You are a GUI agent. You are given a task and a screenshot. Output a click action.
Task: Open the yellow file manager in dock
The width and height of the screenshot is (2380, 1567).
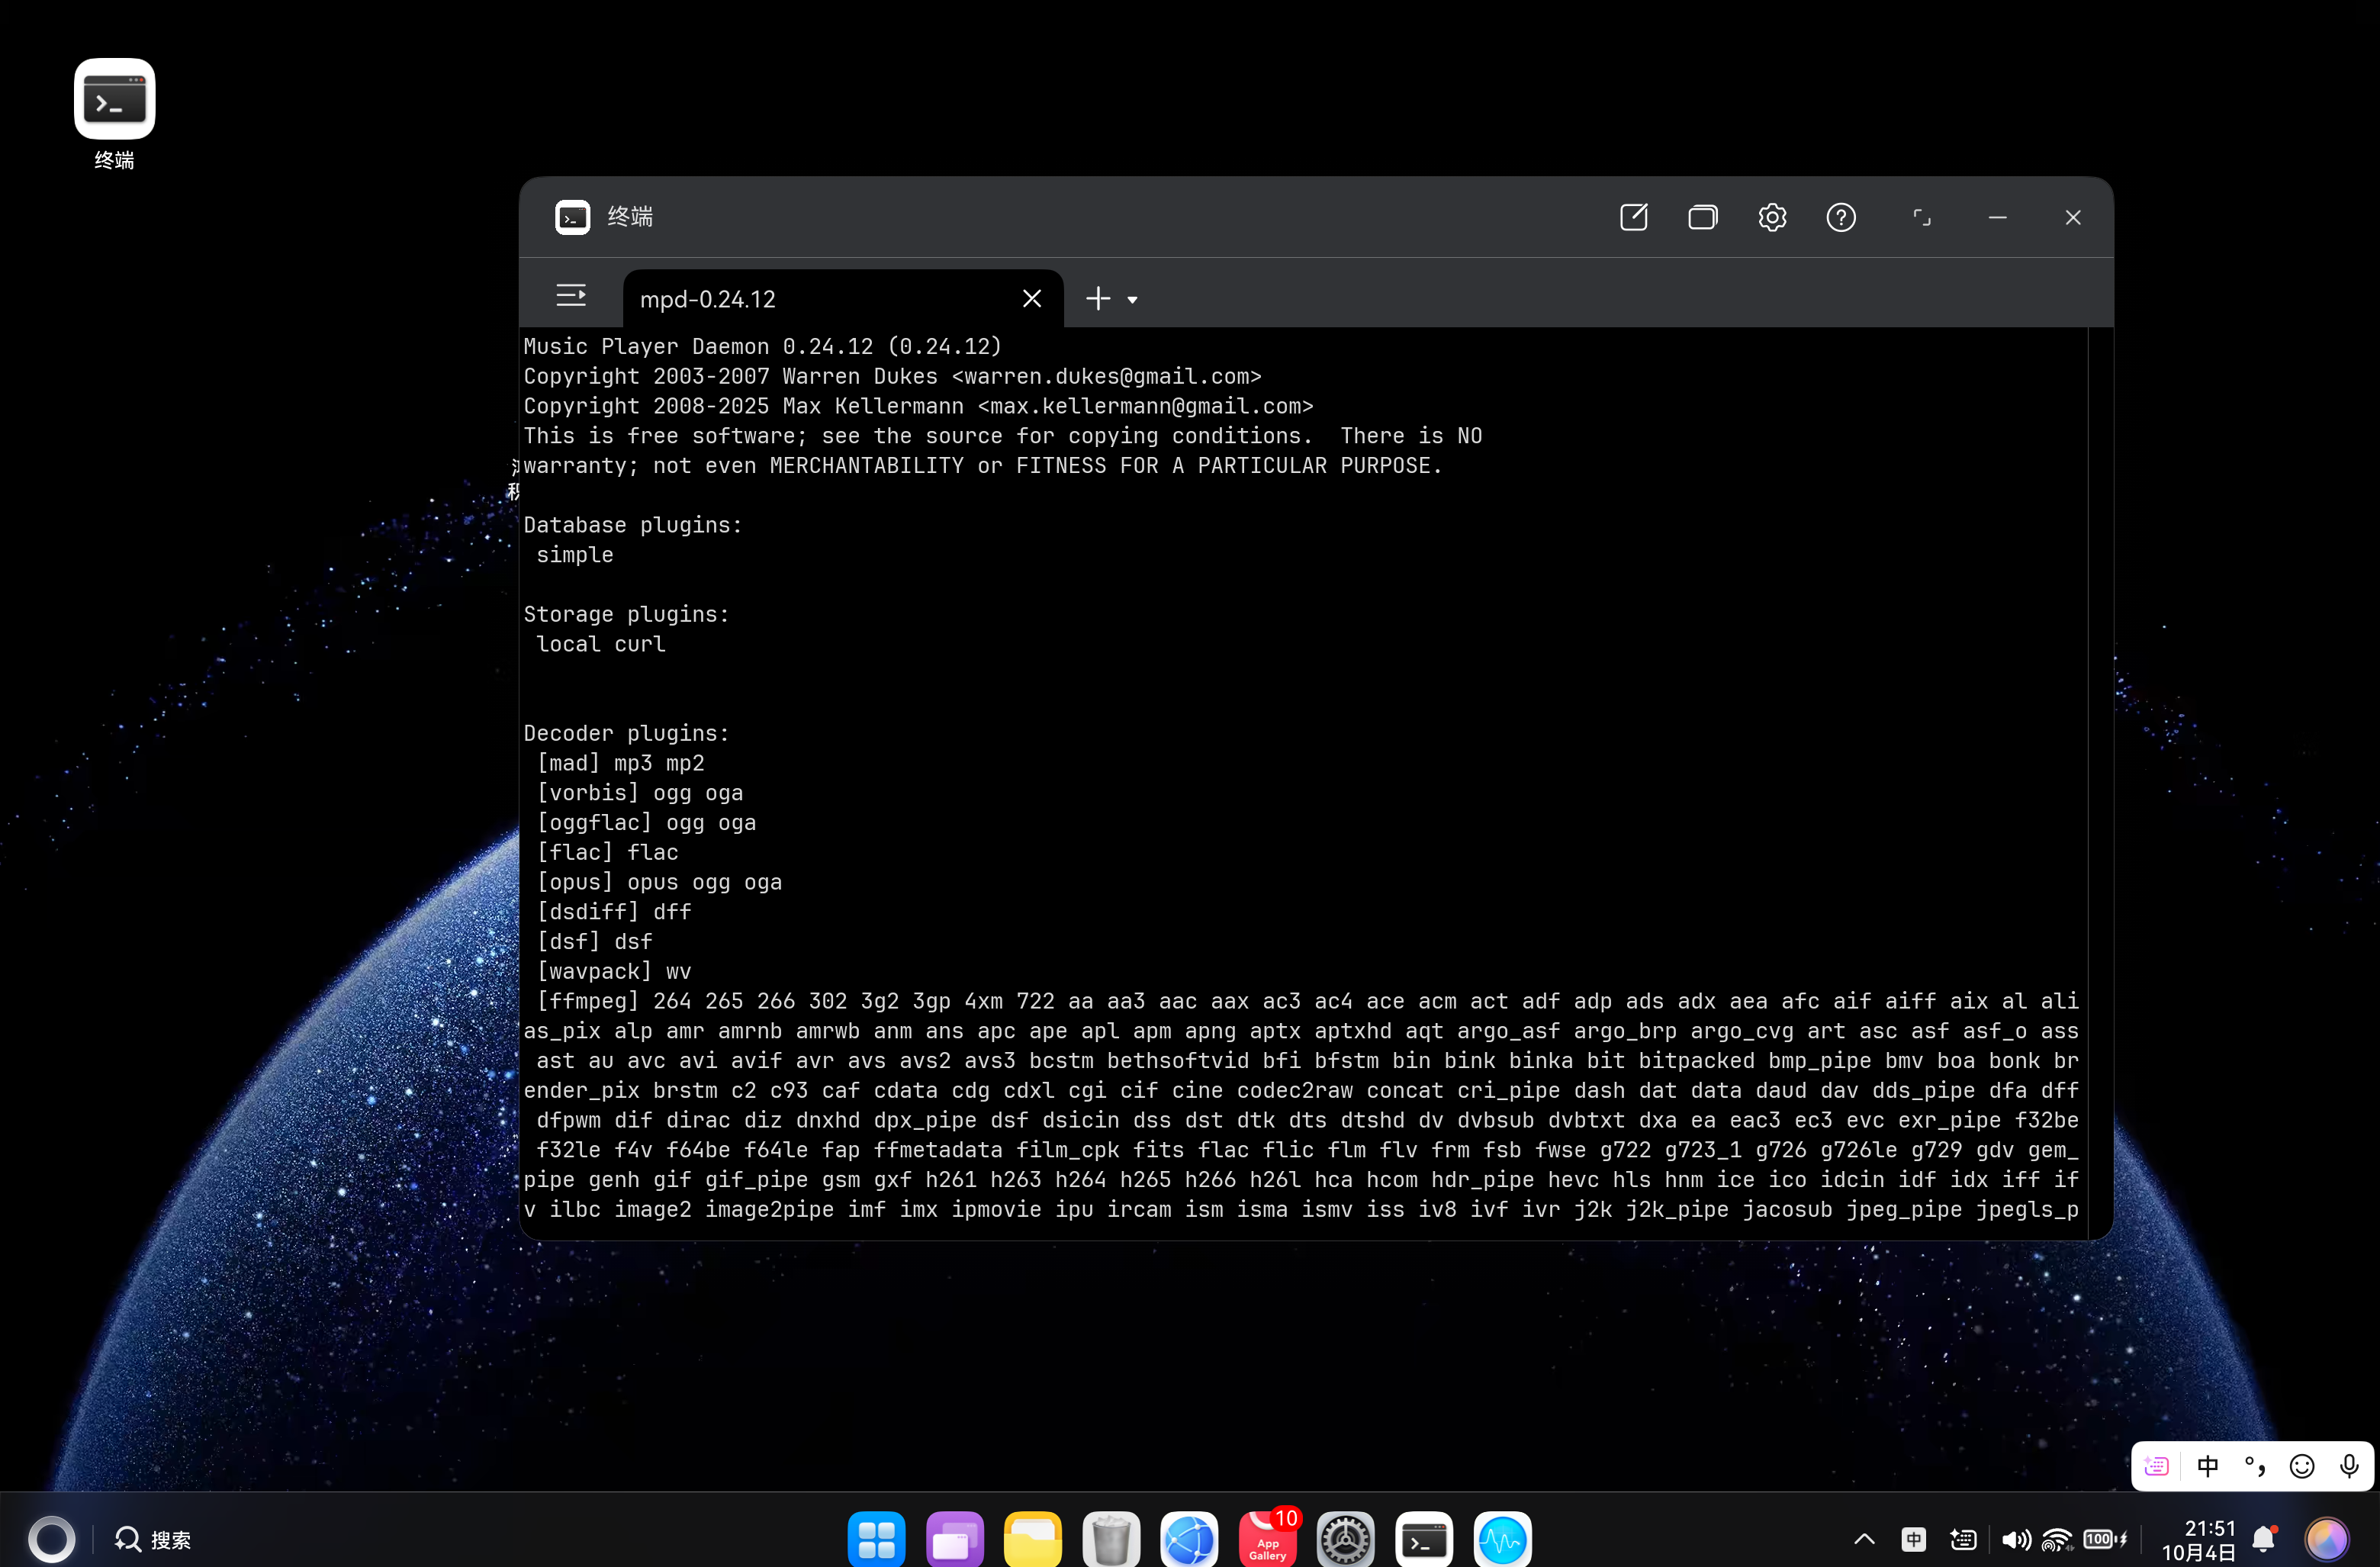(x=1032, y=1539)
